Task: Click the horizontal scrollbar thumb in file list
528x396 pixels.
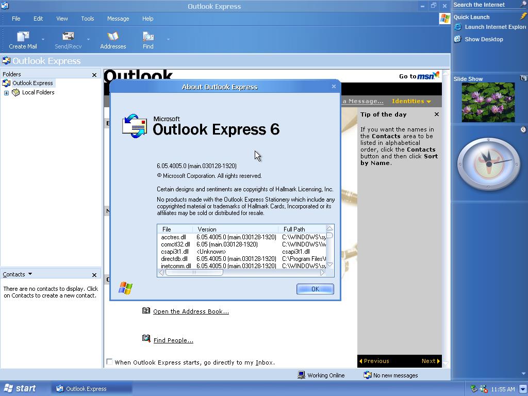Action: pyautogui.click(x=194, y=272)
